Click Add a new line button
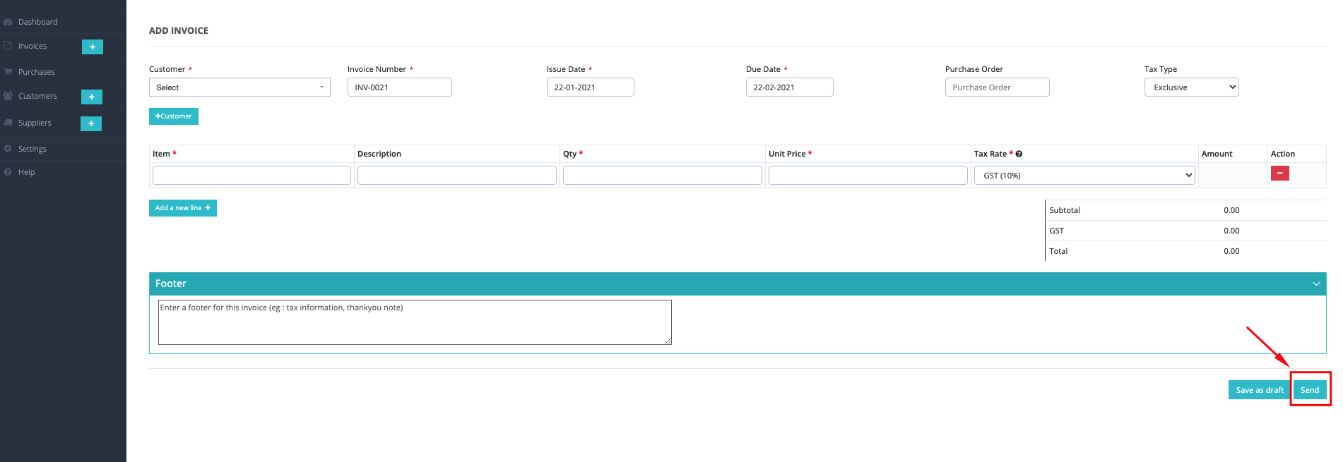The image size is (1343, 462). point(183,208)
